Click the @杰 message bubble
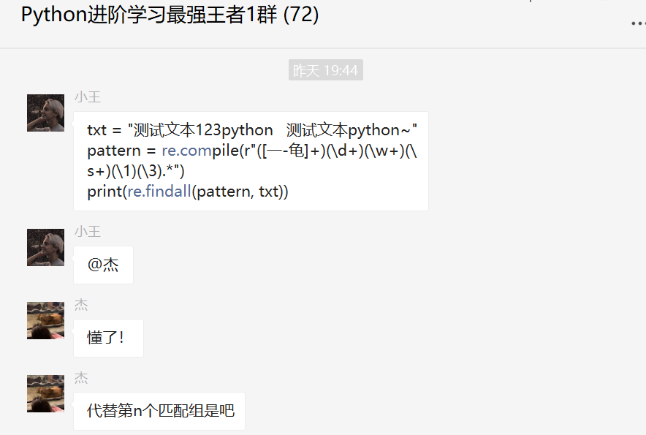This screenshot has height=435, width=646. click(104, 265)
